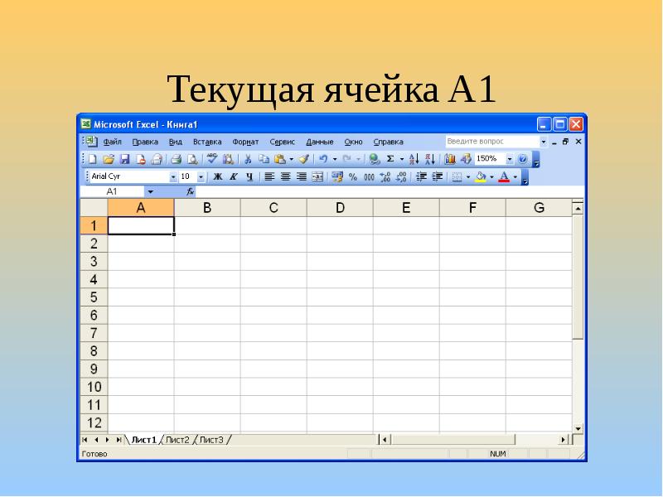Apply the percent style format

pos(354,176)
